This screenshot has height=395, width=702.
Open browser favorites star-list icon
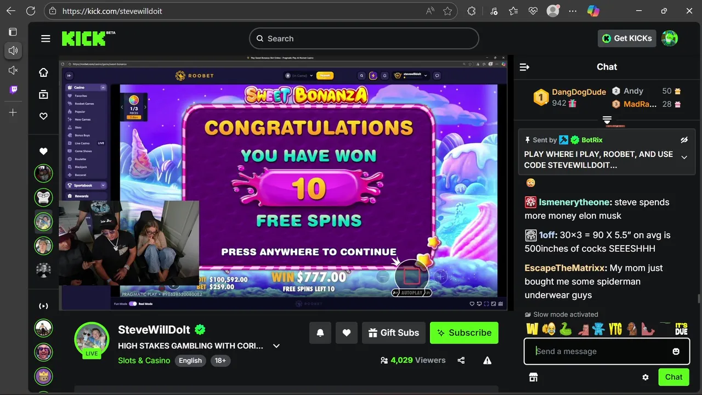coord(513,11)
